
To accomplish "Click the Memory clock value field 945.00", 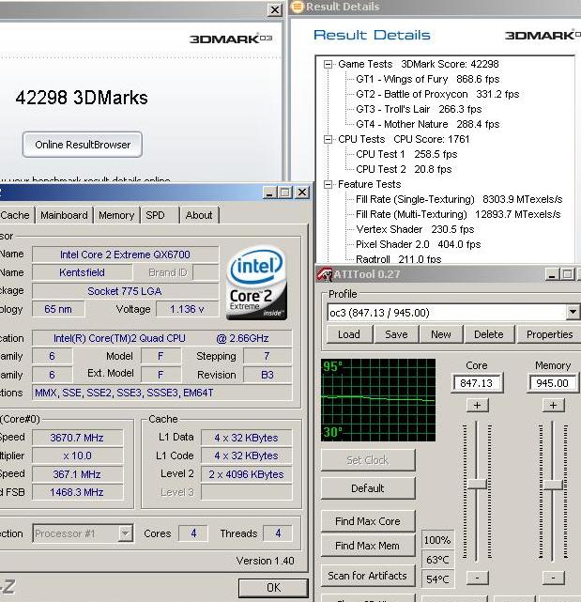I will [x=552, y=383].
